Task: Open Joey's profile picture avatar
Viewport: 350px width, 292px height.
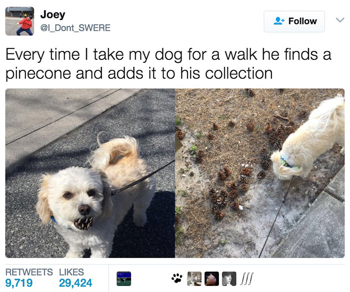Action: [19, 21]
